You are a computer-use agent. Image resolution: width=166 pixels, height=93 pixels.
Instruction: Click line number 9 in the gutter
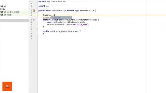click(31, 13)
